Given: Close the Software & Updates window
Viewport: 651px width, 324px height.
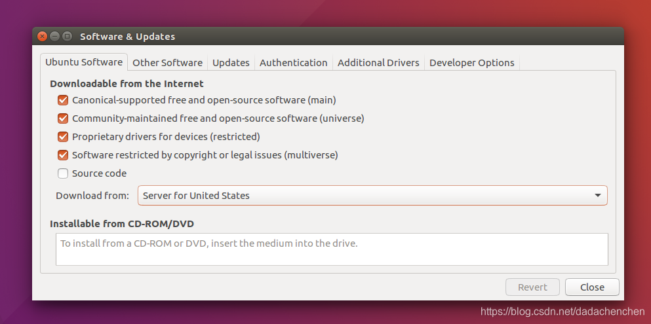Looking at the screenshot, I should (x=42, y=37).
